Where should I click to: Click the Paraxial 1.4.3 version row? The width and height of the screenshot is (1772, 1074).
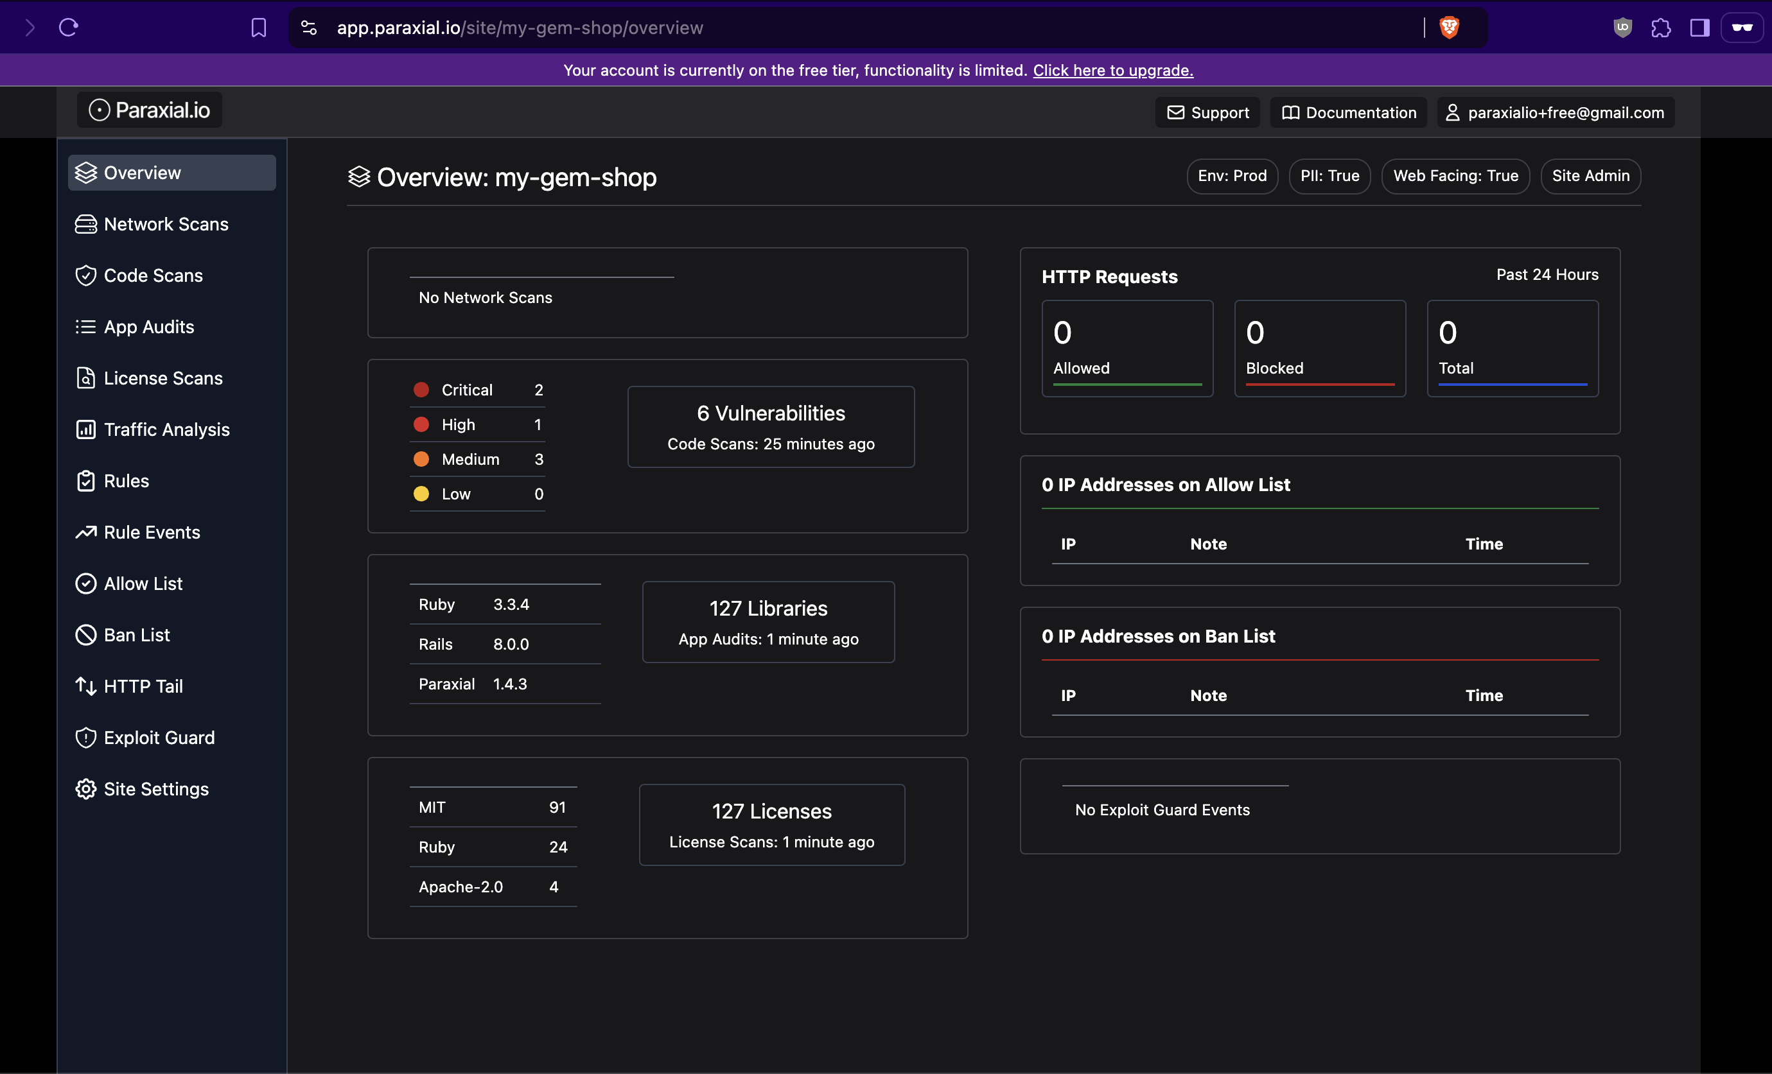(x=505, y=684)
